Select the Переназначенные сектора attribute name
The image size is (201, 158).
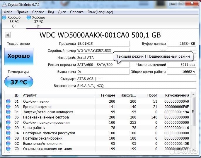click(46, 117)
